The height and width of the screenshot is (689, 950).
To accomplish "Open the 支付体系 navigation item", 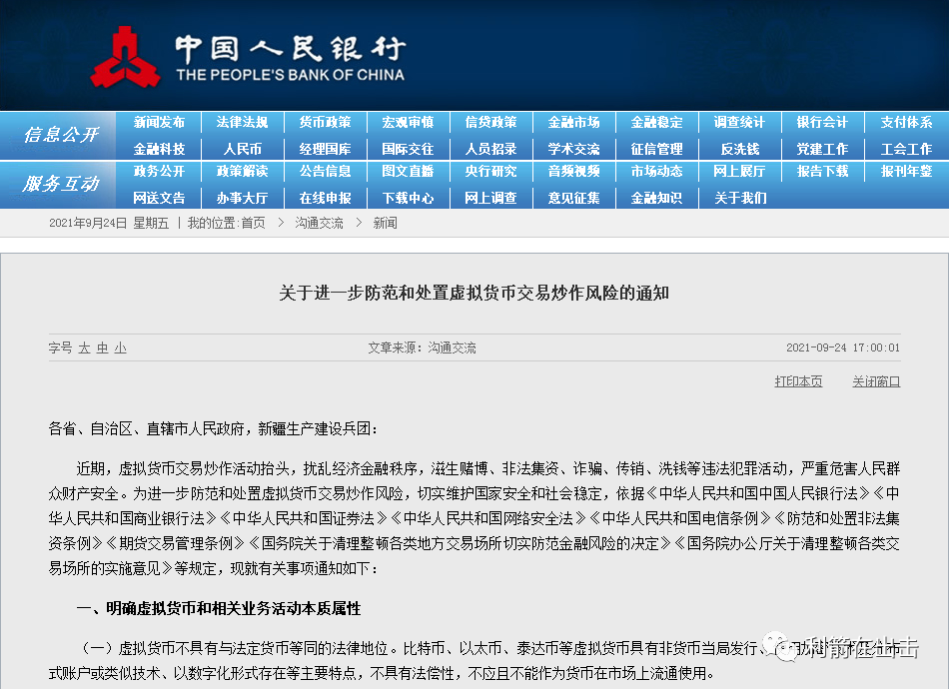I will 905,122.
